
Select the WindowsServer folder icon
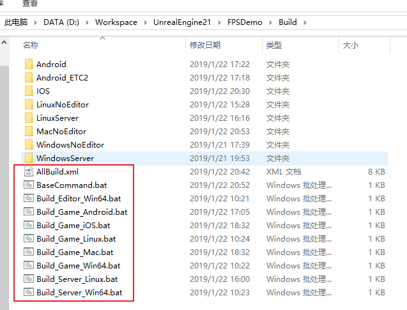29,158
